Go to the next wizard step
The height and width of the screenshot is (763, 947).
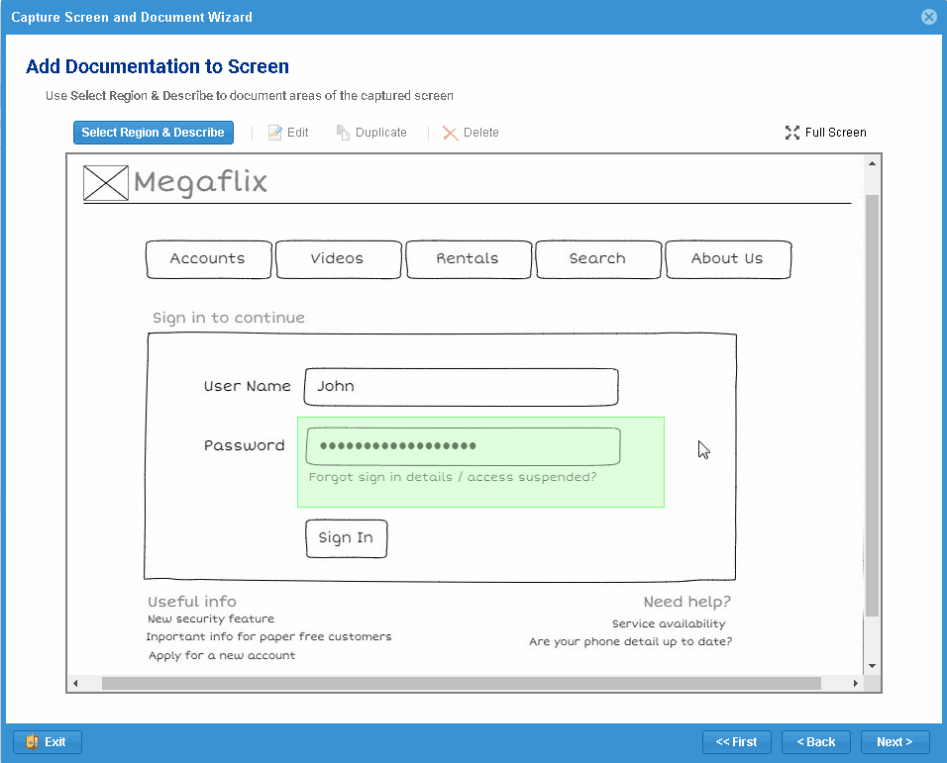894,742
